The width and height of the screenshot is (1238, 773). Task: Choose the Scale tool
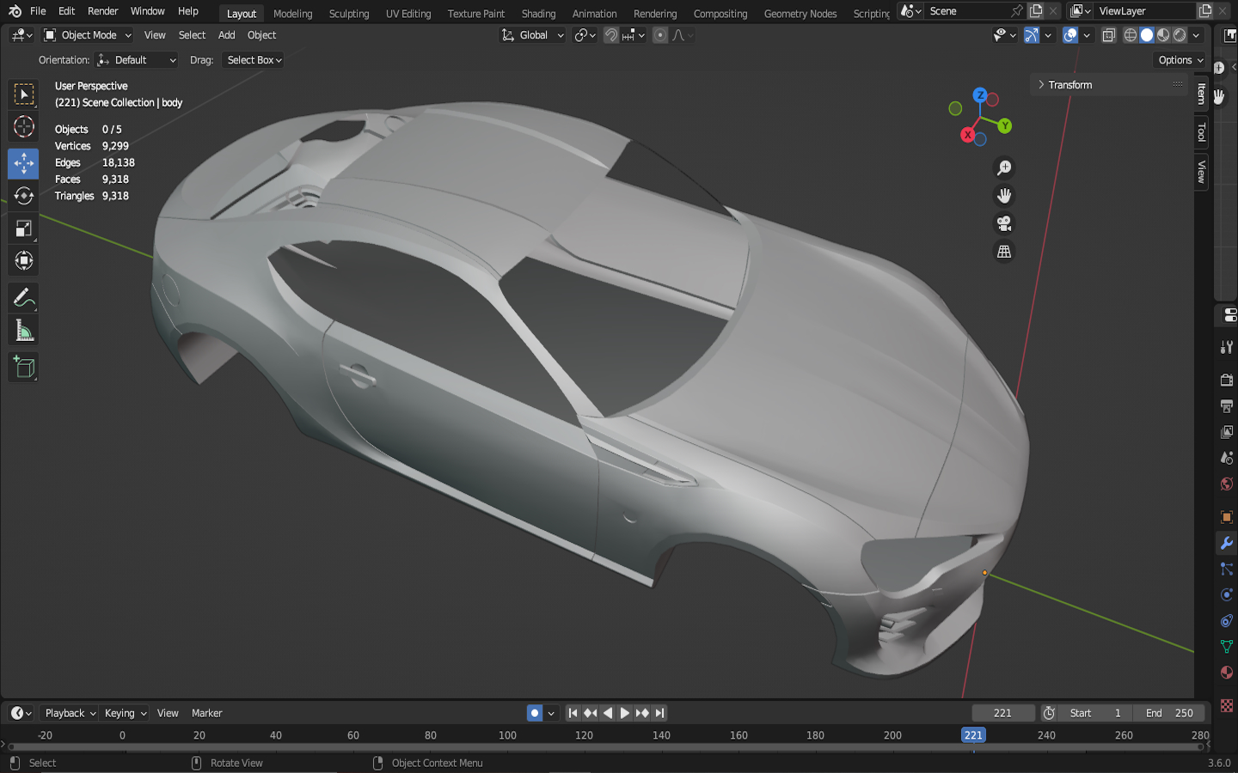pyautogui.click(x=24, y=228)
